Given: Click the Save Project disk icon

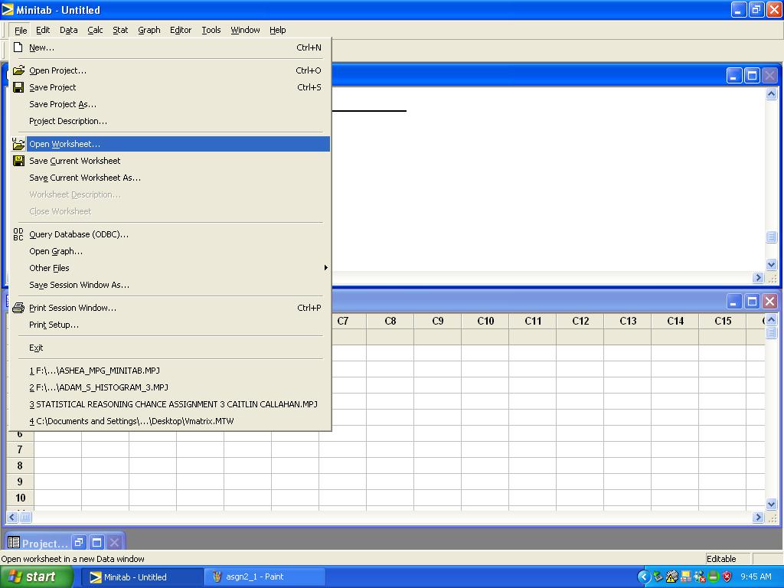Looking at the screenshot, I should click(19, 87).
